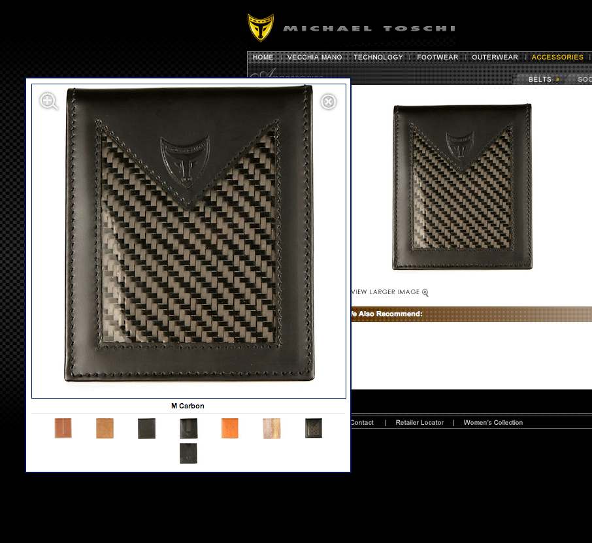592x543 pixels.
Task: Click the second-row black wallet thumbnail
Action: [188, 453]
